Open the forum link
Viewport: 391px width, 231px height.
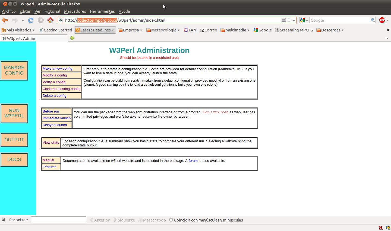click(x=193, y=161)
